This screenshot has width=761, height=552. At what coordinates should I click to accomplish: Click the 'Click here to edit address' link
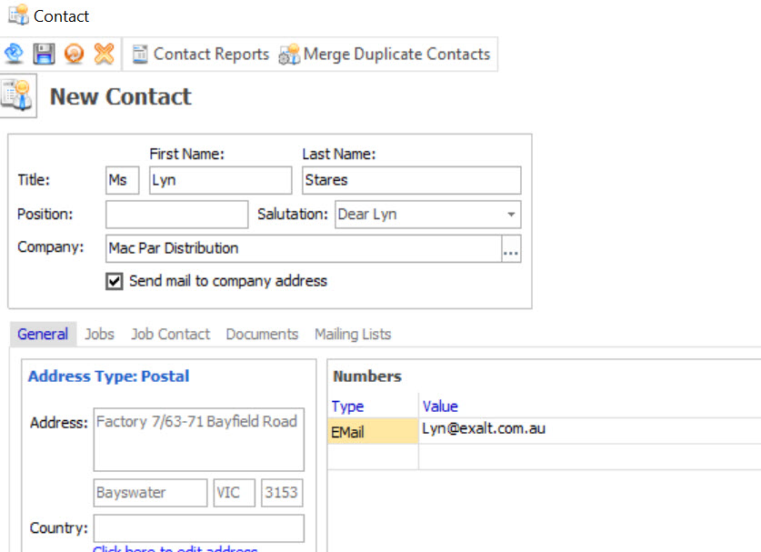pos(175,549)
